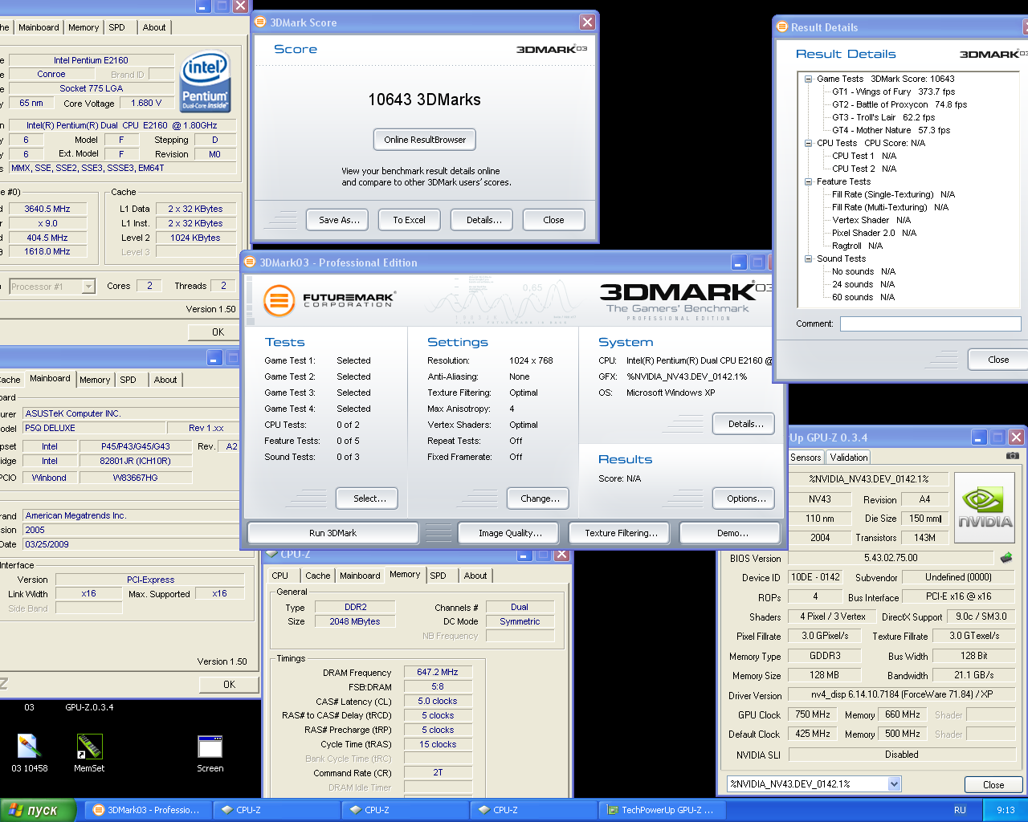Select "Ragtroll" feature test row
The image size is (1028, 822).
point(857,246)
